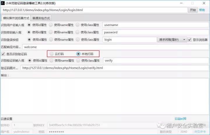Click the masked 密码 field in 云速设置
Viewport: 210px width, 135px height.
click(x=102, y=132)
